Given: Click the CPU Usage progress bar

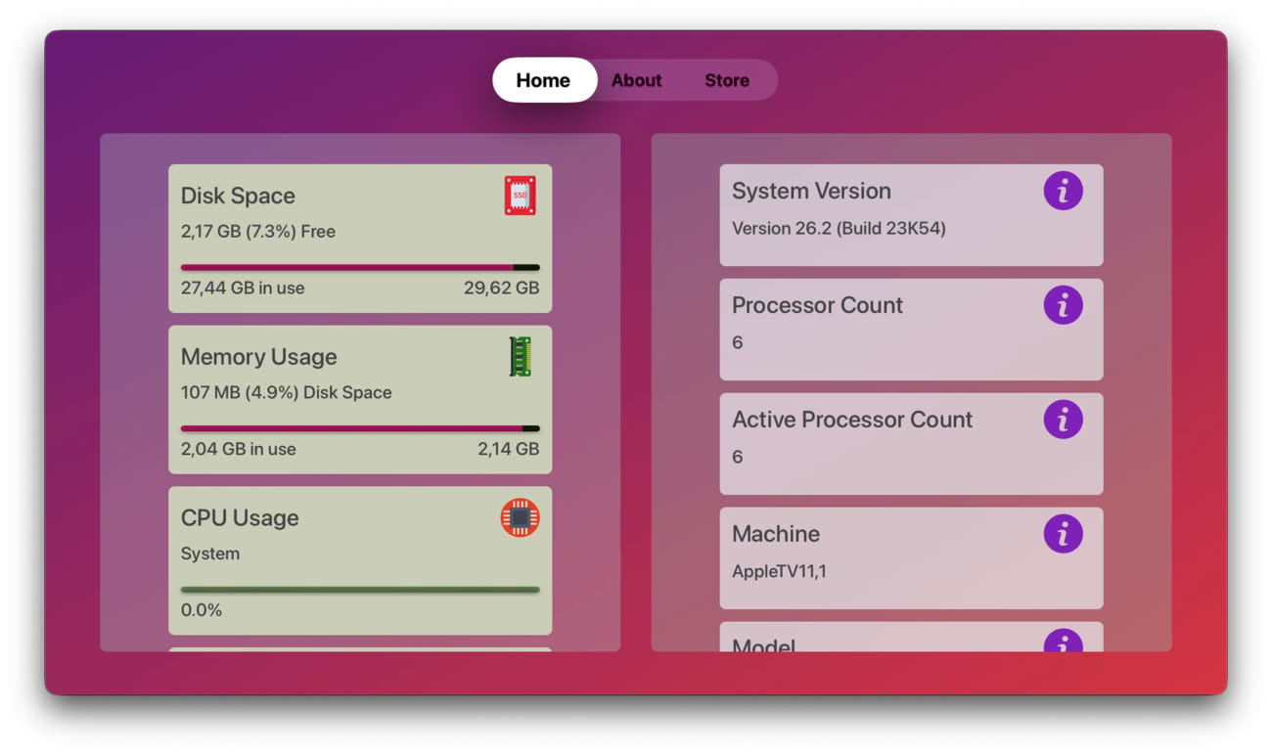Looking at the screenshot, I should (359, 590).
